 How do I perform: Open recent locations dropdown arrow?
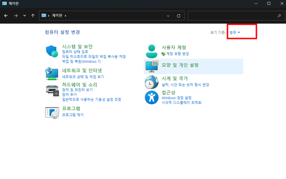click(x=24, y=16)
